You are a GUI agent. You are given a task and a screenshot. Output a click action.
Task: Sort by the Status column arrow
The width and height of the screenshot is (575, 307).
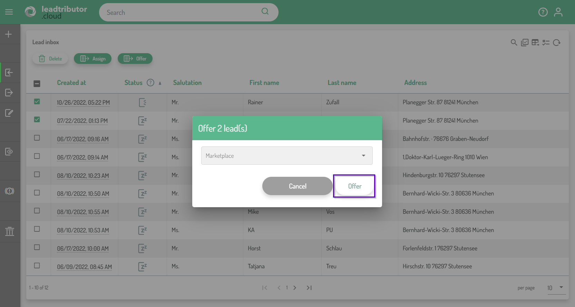point(160,83)
